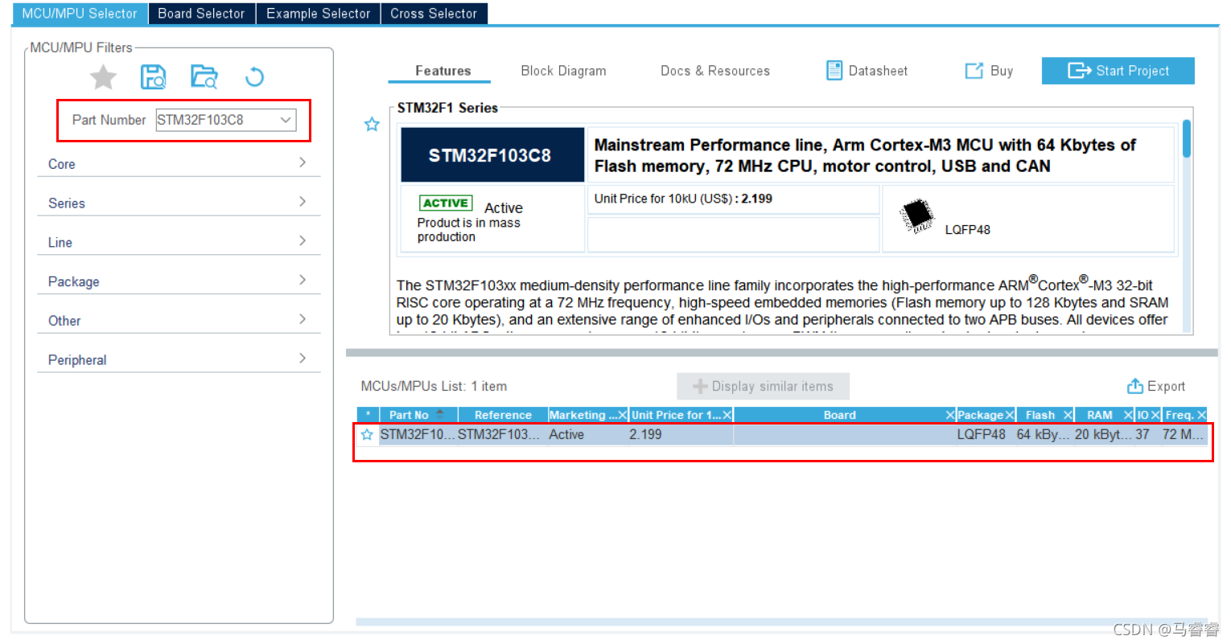Image resolution: width=1231 pixels, height=644 pixels.
Task: Click the Reference column header
Action: [503, 415]
